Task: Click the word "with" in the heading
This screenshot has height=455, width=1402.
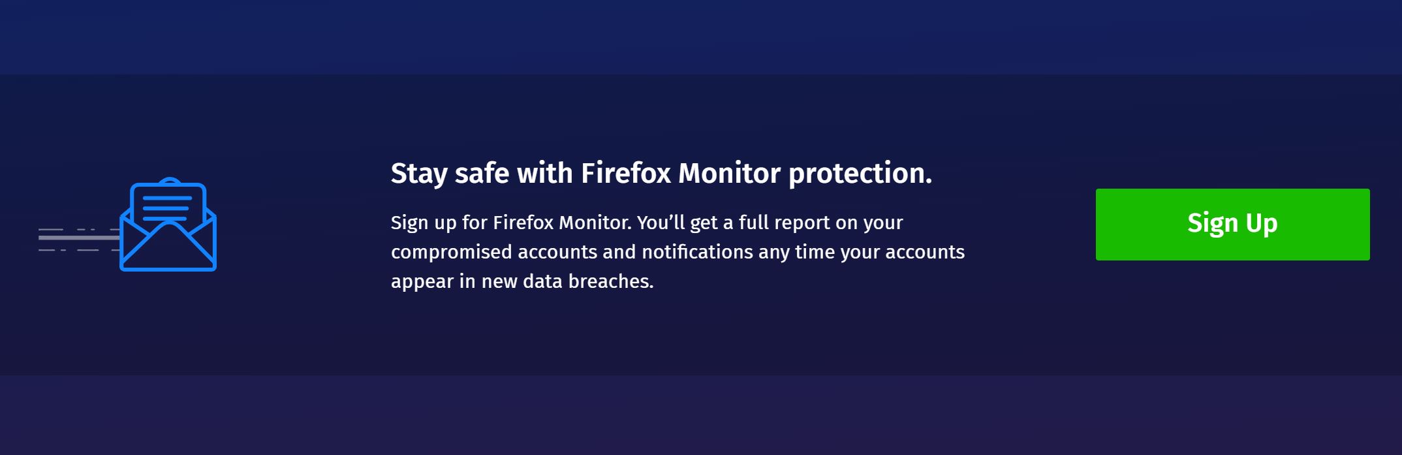Action: point(544,174)
